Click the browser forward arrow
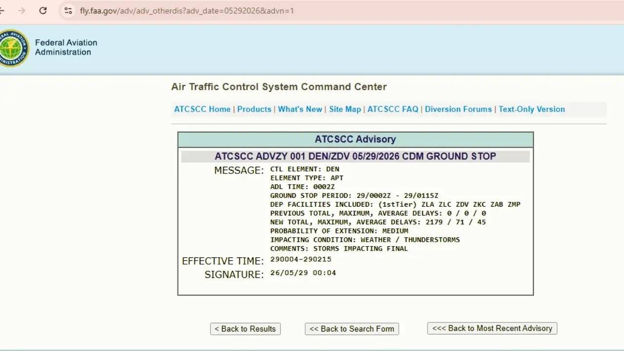624x351 pixels. tap(21, 11)
